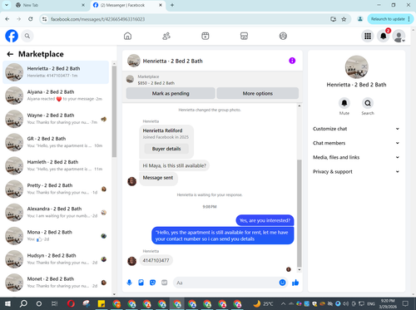
Task: Open the Facebook menu grid icon
Action: [x=368, y=36]
